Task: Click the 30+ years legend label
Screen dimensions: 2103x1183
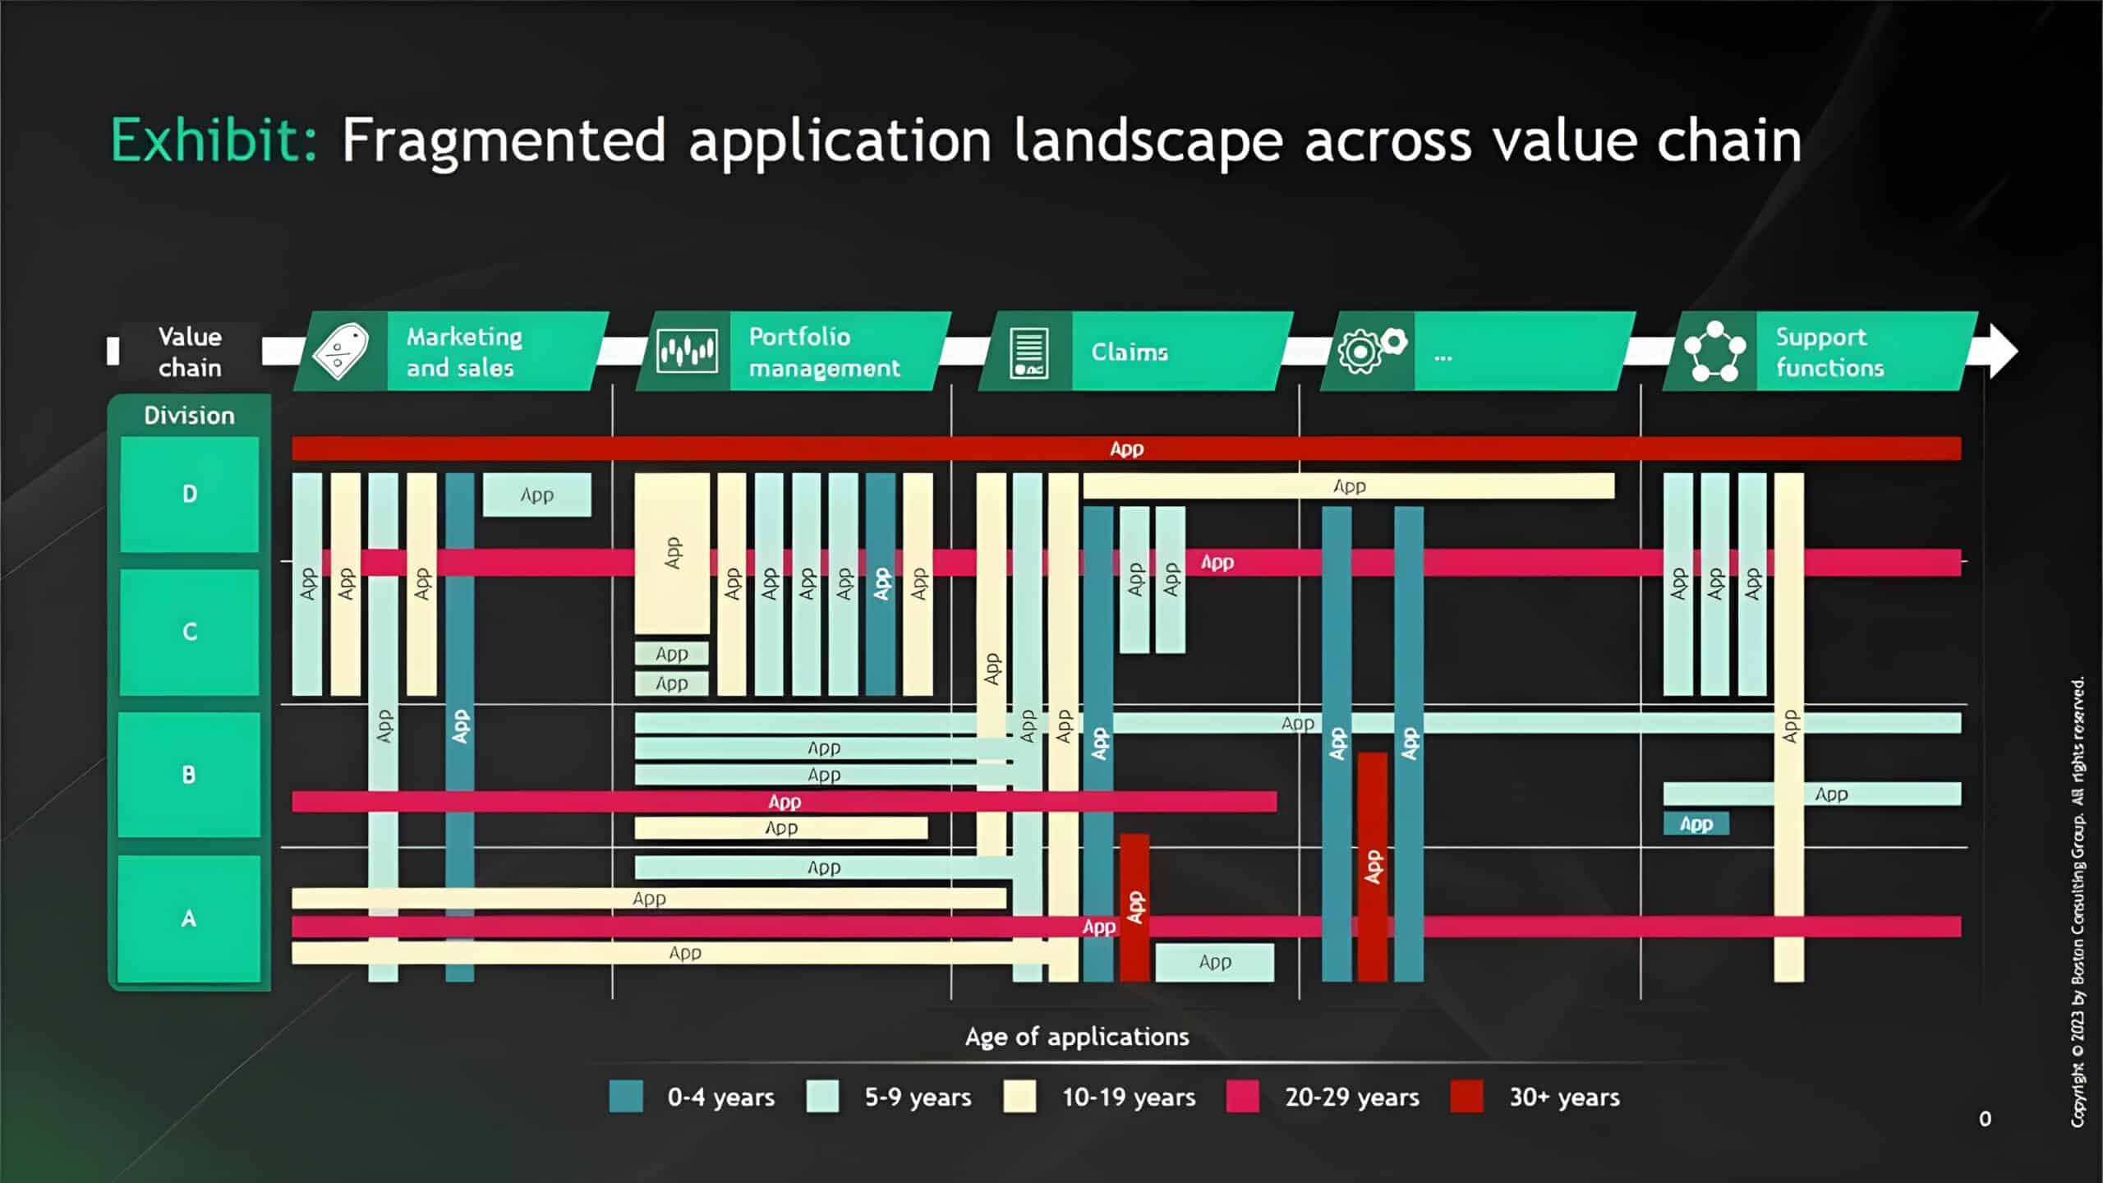Action: coord(1564,1097)
